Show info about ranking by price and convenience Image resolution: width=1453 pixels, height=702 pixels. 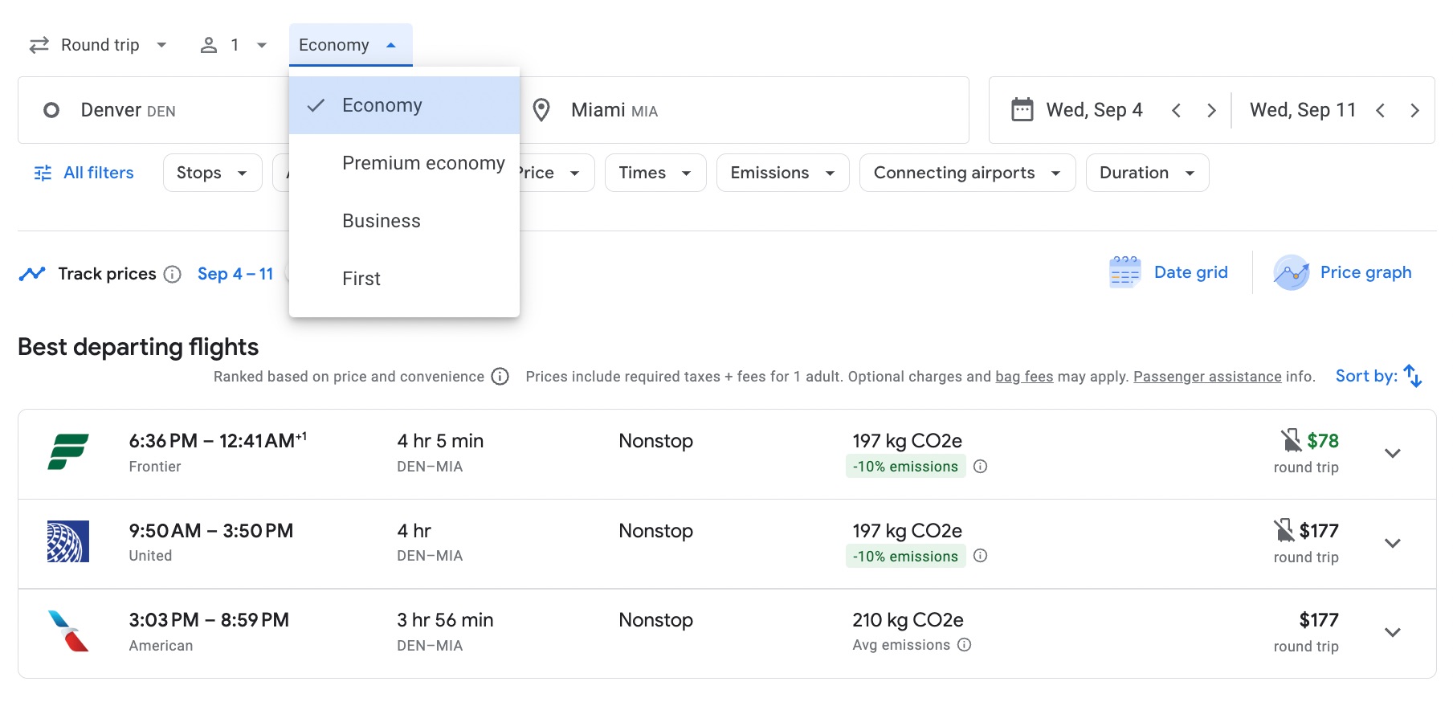pyautogui.click(x=500, y=377)
